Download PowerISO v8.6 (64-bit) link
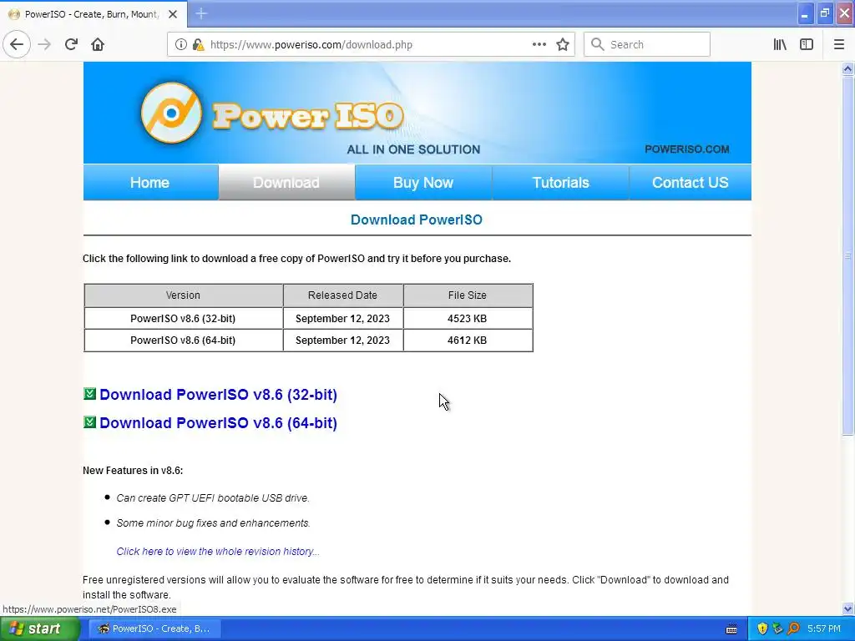 coord(218,422)
